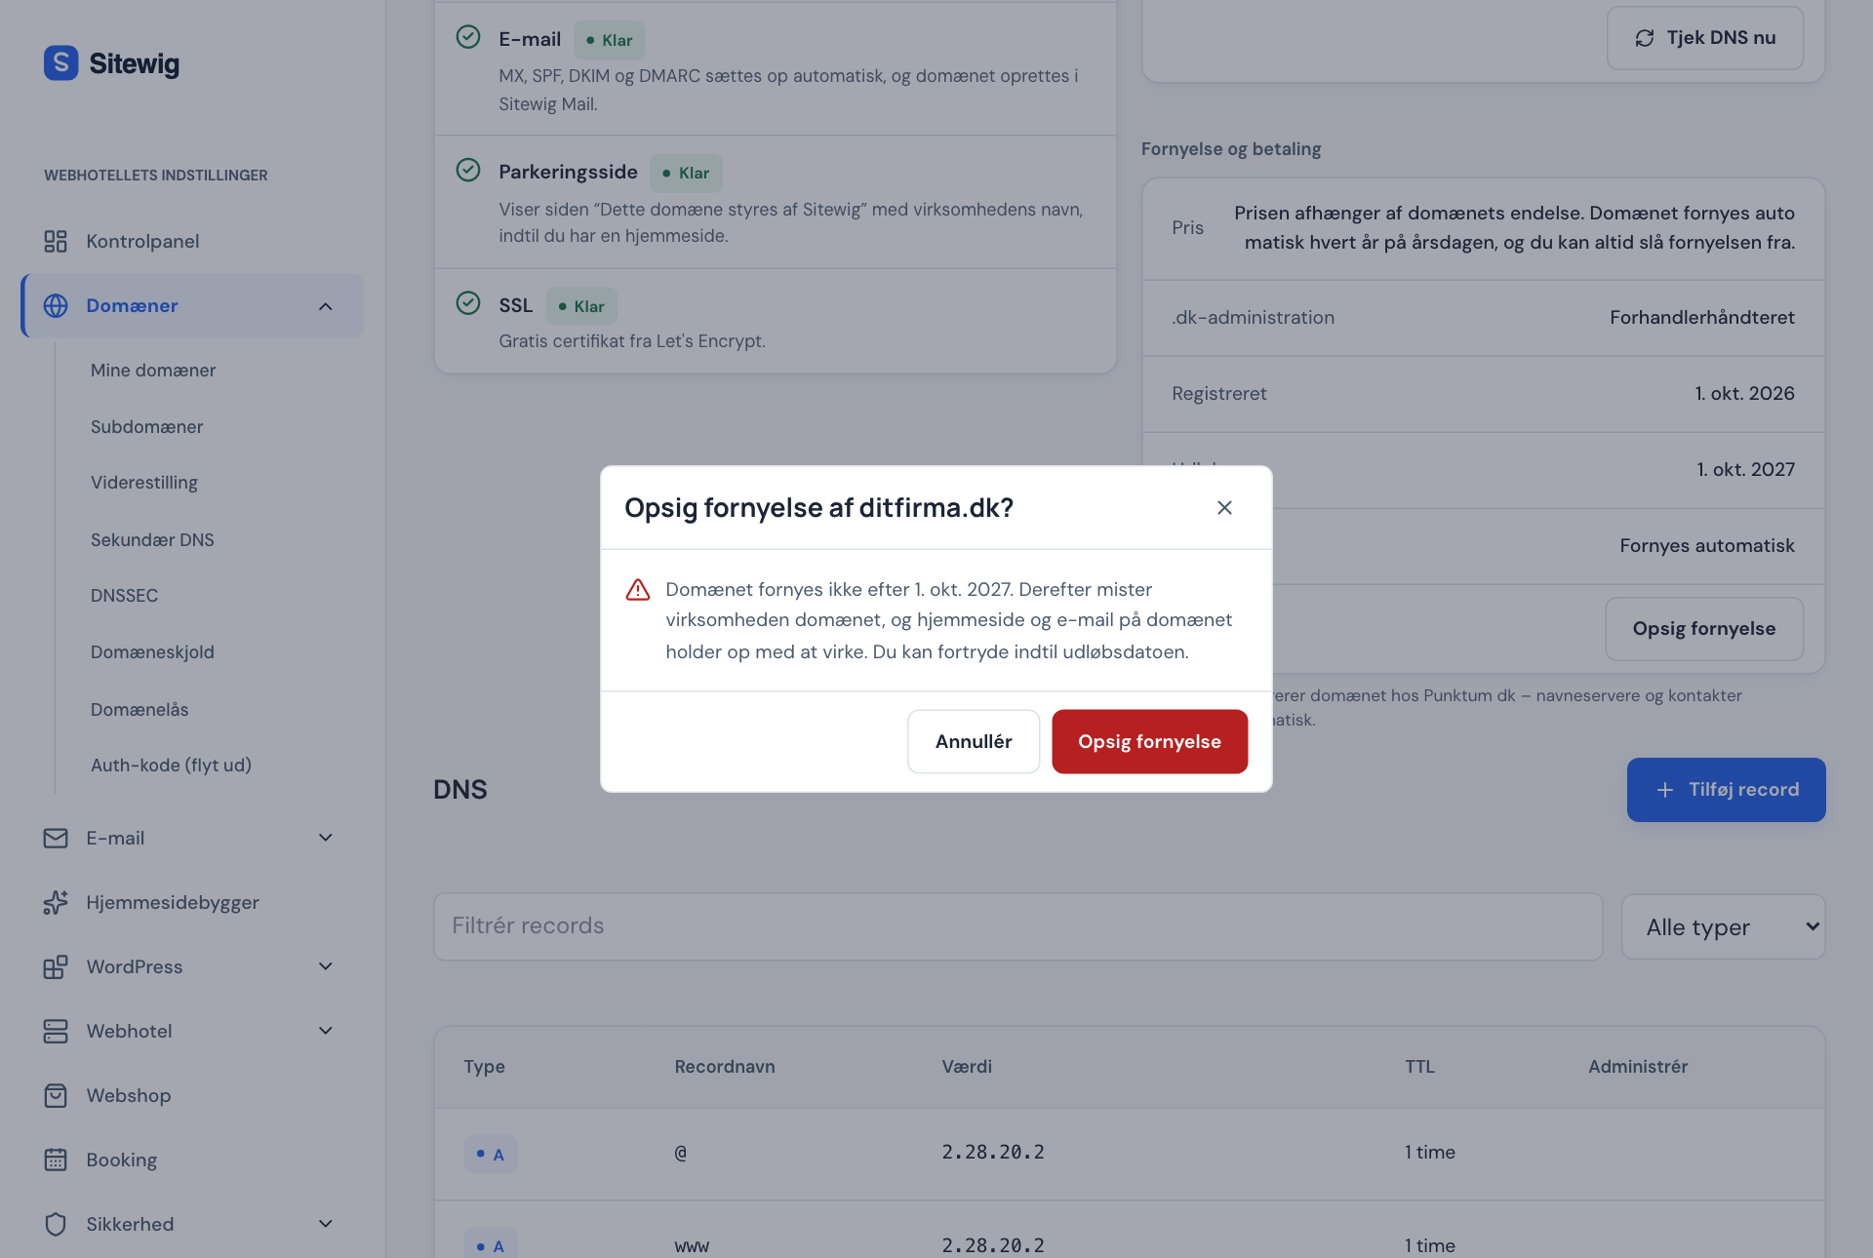Expand the Sikkerhed sidebar menu

(326, 1224)
